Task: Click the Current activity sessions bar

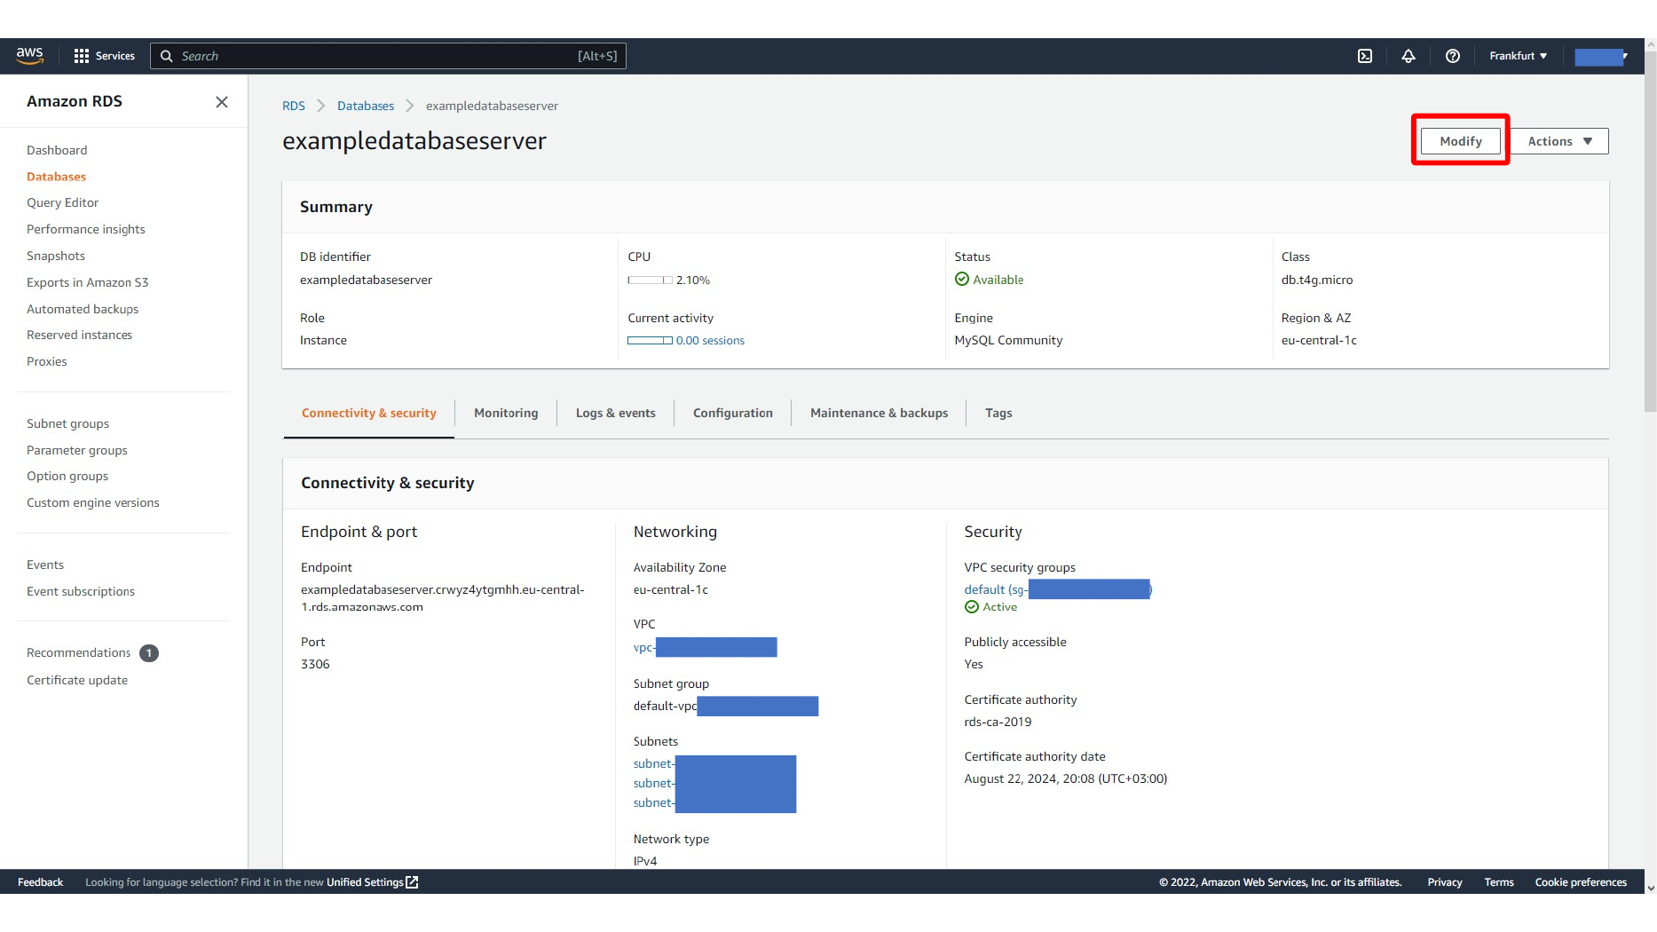Action: [650, 341]
